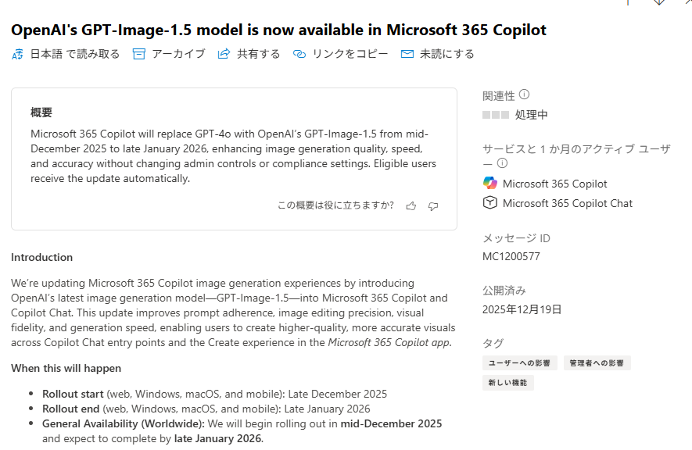Image resolution: width=692 pixels, height=450 pixels.
Task: Click the publish date 2025年12月19日
Action: (522, 309)
